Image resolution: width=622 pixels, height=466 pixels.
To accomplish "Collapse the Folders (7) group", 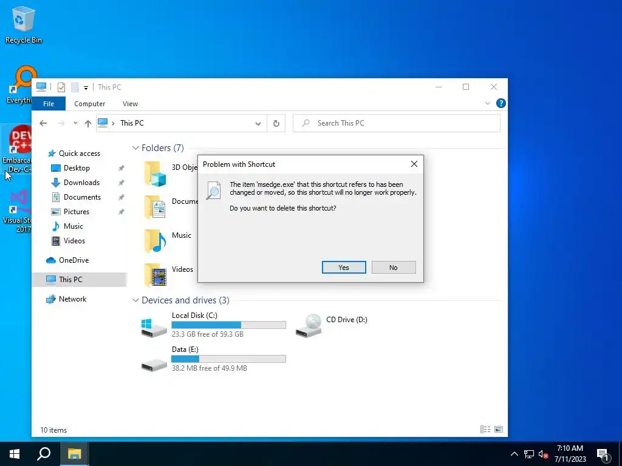I will 135,148.
